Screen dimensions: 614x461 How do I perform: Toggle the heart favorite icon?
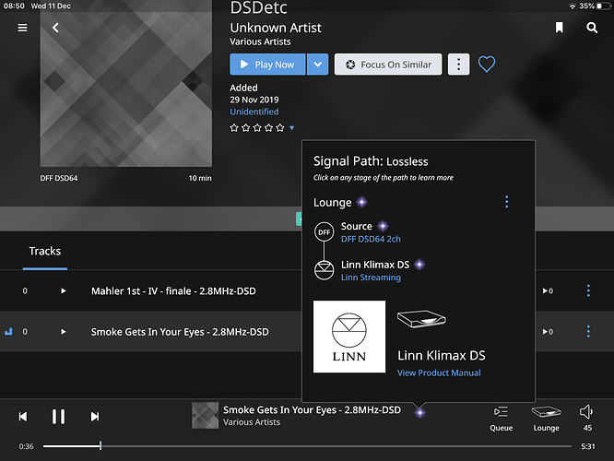487,65
